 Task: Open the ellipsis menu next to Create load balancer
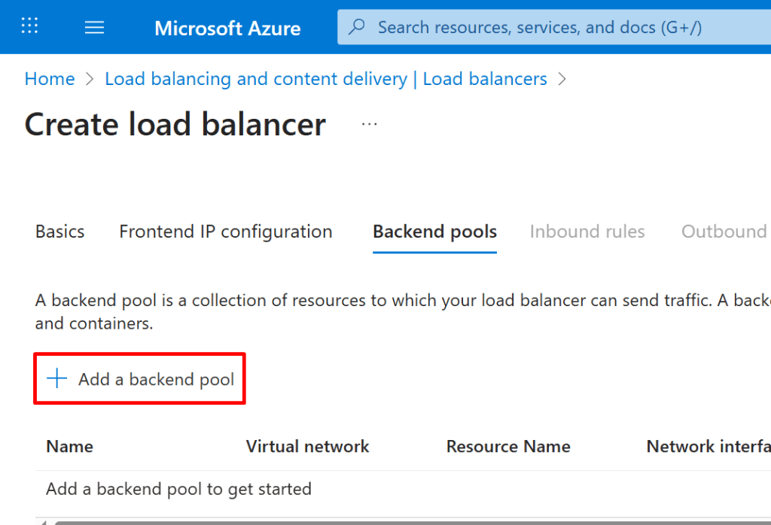point(369,124)
